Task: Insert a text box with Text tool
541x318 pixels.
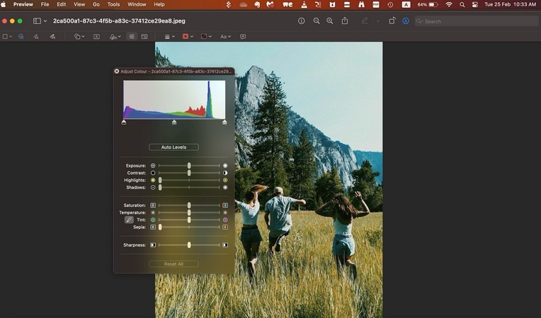Action: [x=96, y=37]
